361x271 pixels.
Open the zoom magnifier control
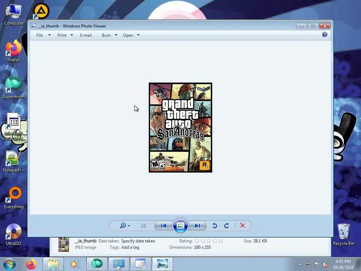123,225
